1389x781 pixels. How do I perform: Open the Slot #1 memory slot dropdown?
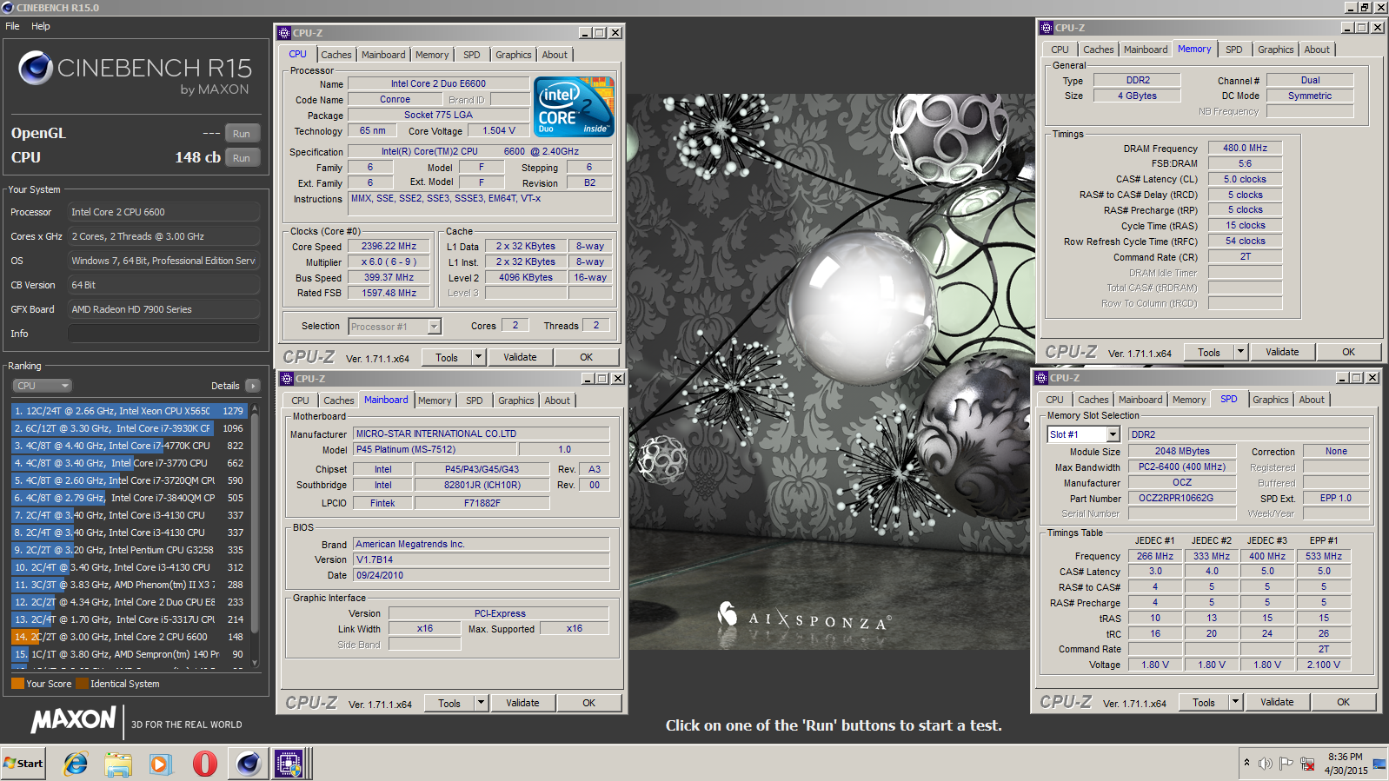[x=1113, y=434]
